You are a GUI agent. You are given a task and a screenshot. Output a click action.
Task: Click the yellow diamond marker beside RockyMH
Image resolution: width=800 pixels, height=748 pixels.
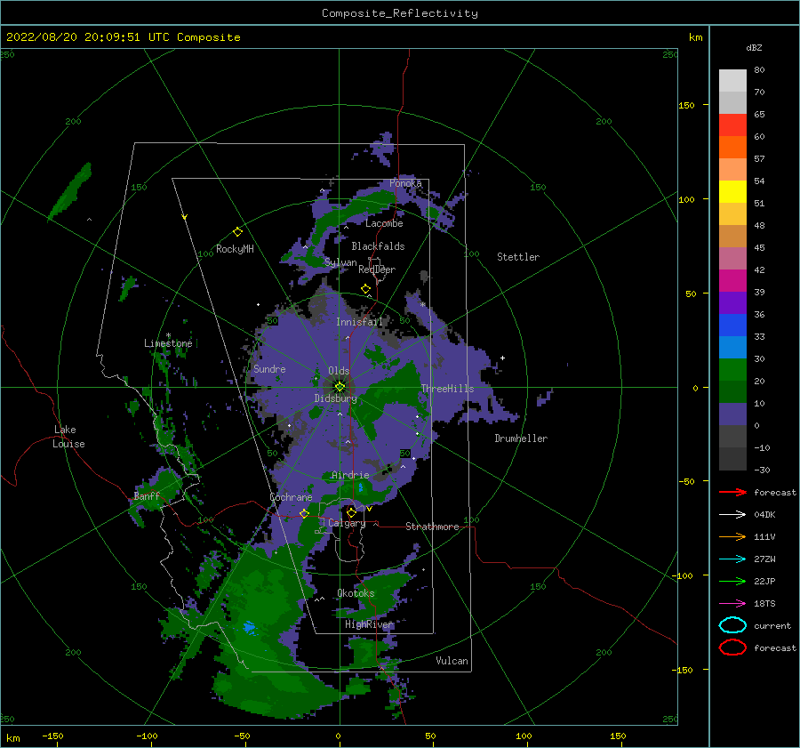(237, 232)
